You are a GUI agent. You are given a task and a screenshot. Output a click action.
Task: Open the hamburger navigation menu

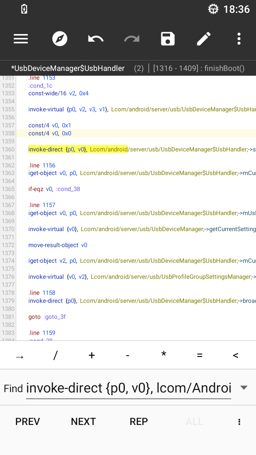pos(21,39)
